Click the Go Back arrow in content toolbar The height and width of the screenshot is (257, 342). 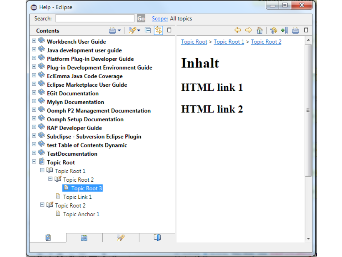tap(238, 30)
